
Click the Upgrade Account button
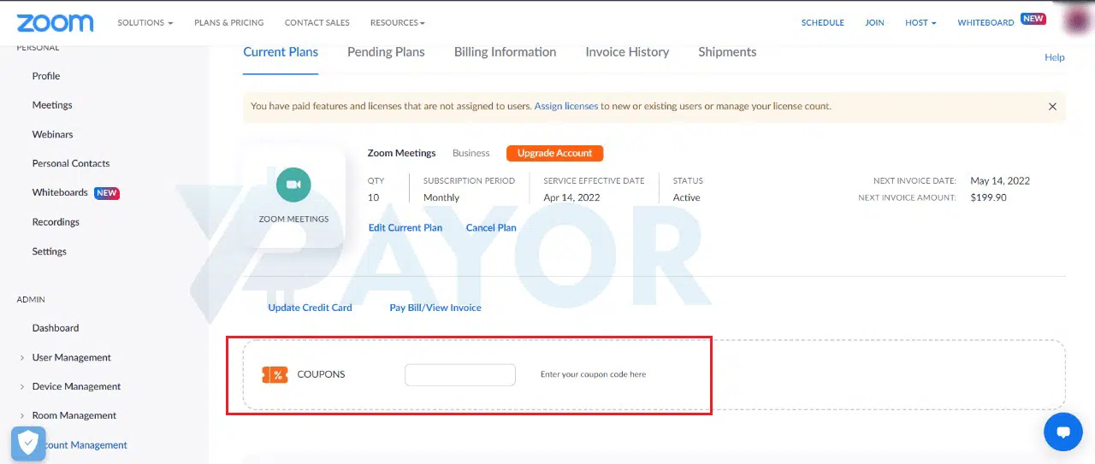coord(554,153)
